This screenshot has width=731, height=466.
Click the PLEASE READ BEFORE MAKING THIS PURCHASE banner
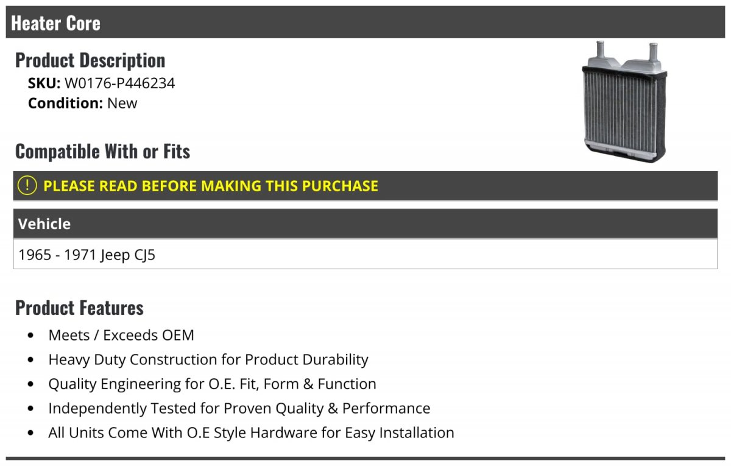point(365,186)
